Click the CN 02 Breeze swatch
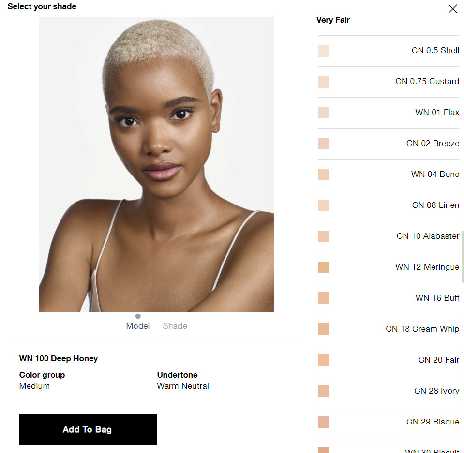 (x=323, y=144)
